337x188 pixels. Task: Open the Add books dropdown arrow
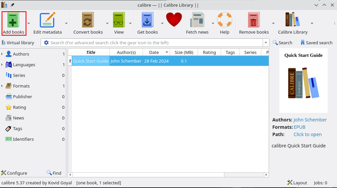[29, 23]
